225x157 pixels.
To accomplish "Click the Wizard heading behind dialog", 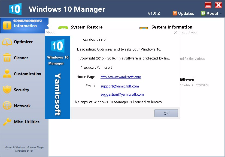I will point(187,80).
